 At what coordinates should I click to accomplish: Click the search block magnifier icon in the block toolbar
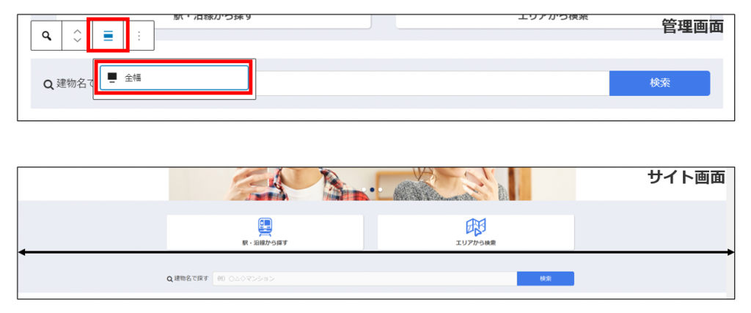point(47,36)
